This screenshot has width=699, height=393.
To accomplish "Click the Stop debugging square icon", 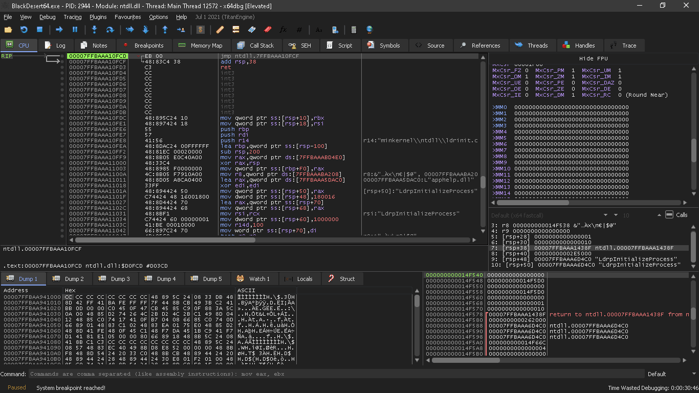I will tap(39, 30).
